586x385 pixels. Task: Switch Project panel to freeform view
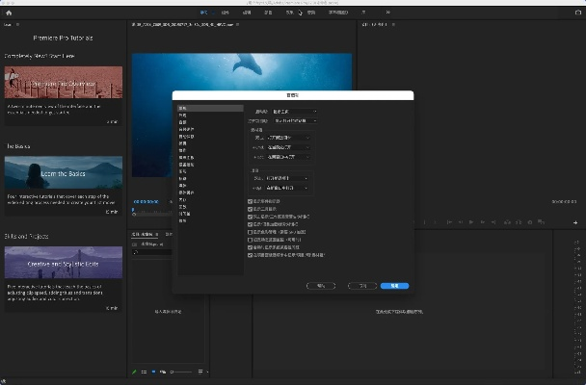click(x=162, y=372)
